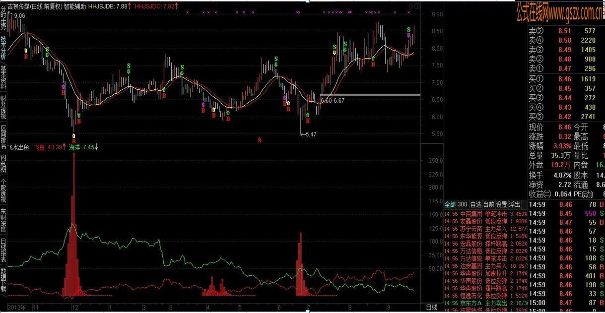Image resolution: width=605 pixels, height=313 pixels.
Task: Click the 总量 35.3万 value
Action: point(561,156)
